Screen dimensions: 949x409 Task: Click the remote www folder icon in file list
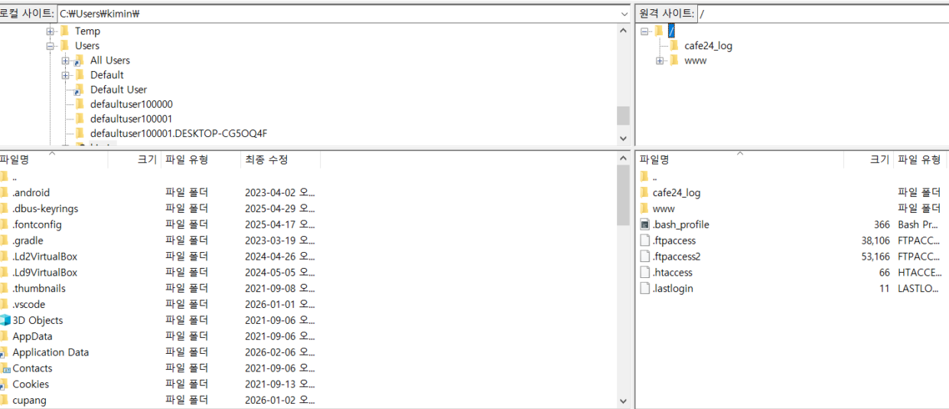[644, 208]
